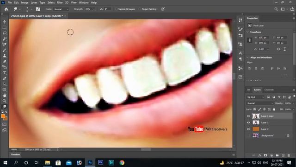
Task: Collapse the Transform section
Action: 248,32
